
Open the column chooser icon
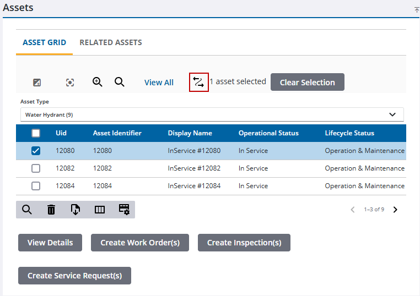pyautogui.click(x=100, y=210)
